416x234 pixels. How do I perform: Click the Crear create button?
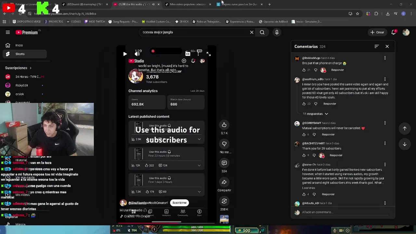point(377,32)
